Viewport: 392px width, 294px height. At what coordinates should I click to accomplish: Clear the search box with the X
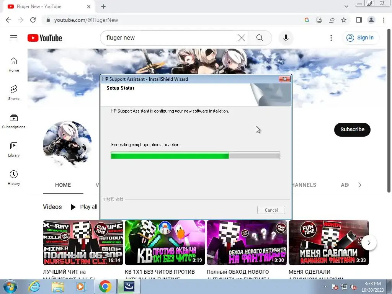(x=242, y=38)
